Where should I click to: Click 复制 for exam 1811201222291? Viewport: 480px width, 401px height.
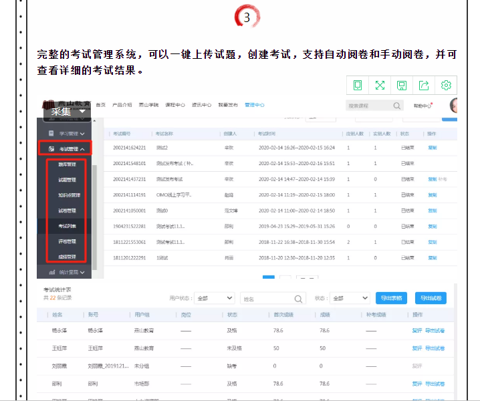coord(433,258)
